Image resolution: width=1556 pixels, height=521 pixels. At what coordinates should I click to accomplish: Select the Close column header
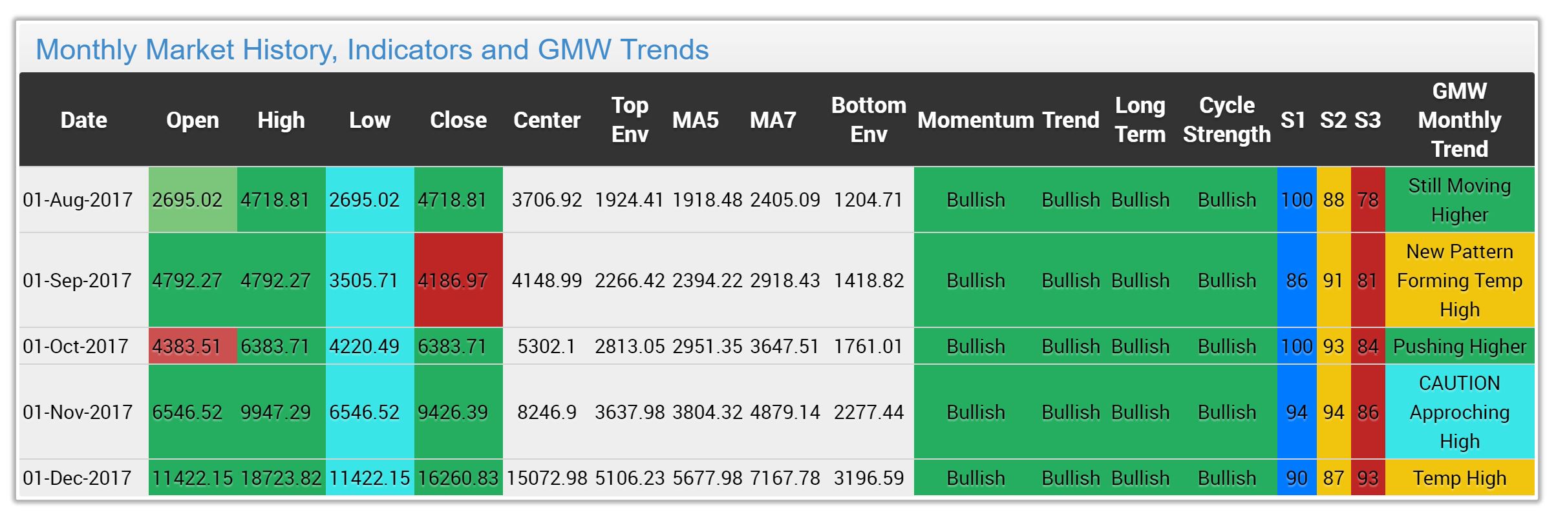pyautogui.click(x=458, y=120)
